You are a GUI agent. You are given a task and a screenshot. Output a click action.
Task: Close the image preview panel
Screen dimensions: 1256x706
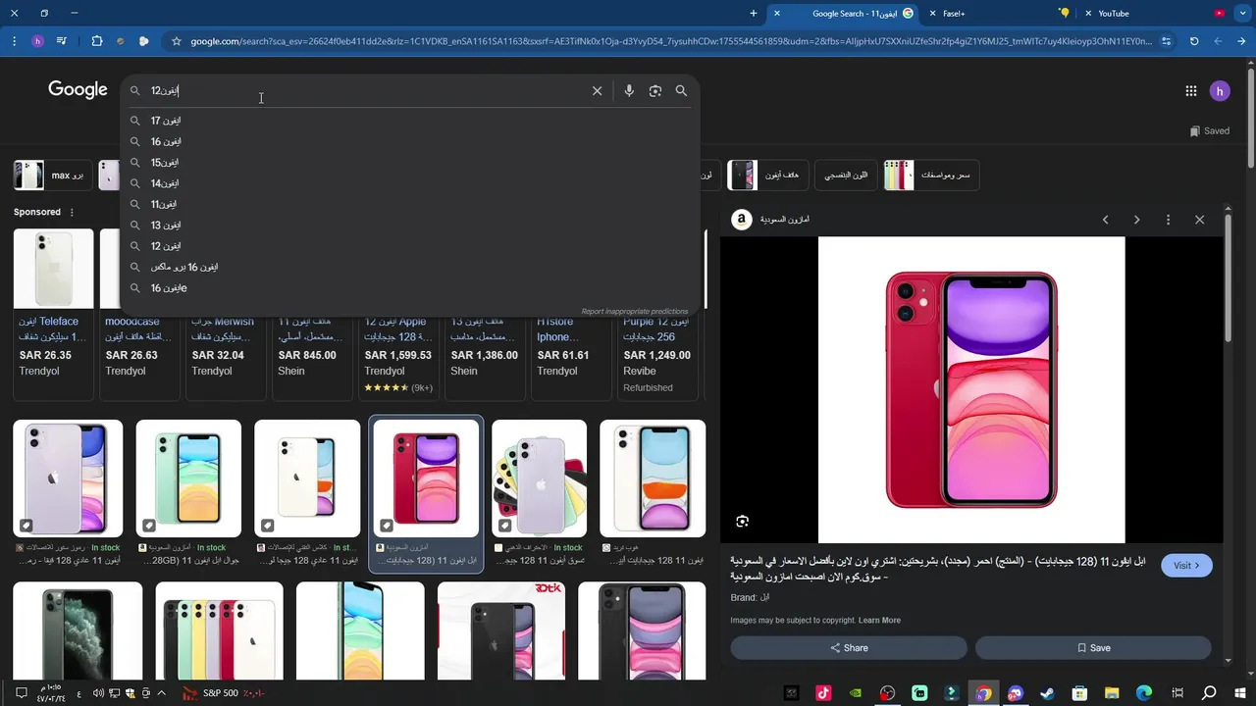(x=1199, y=220)
